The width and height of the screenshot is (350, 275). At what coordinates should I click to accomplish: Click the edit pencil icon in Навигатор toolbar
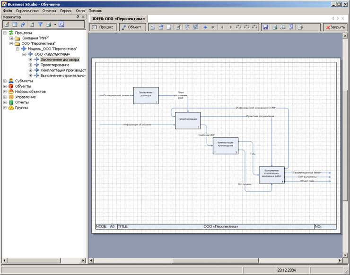click(x=7, y=25)
